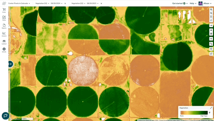Click the Vegetation legend title

[x=184, y=108]
